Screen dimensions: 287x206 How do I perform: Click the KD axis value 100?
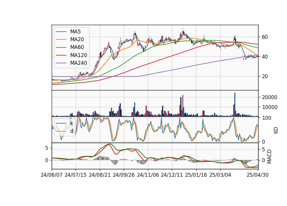pos(267,118)
